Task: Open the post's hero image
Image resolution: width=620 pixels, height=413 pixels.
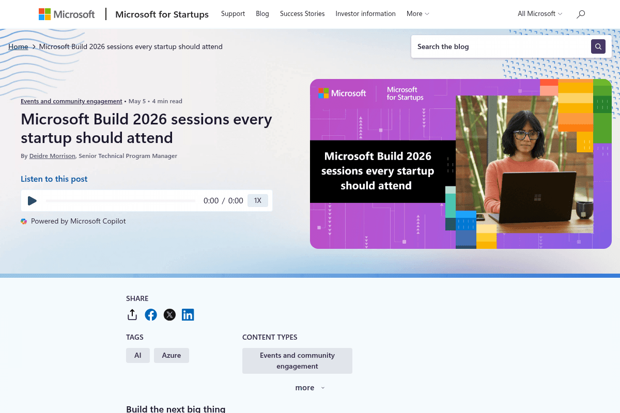Action: pos(461,164)
